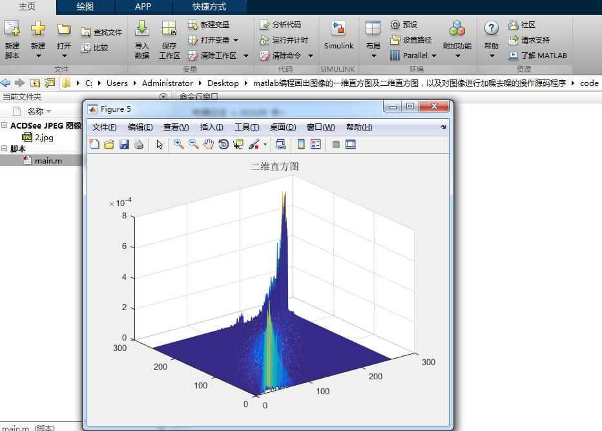Click the Learn MATLAB (了解 MATLAB) icon
This screenshot has height=431, width=602.
pyautogui.click(x=514, y=56)
